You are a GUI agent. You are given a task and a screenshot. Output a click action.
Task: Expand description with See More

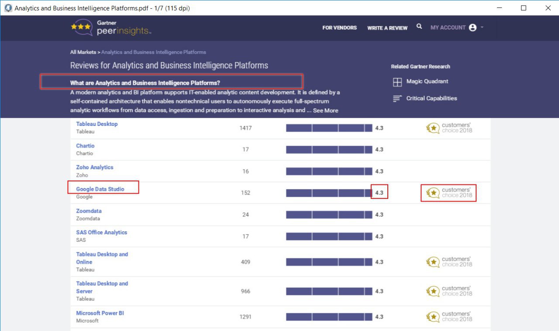(325, 111)
